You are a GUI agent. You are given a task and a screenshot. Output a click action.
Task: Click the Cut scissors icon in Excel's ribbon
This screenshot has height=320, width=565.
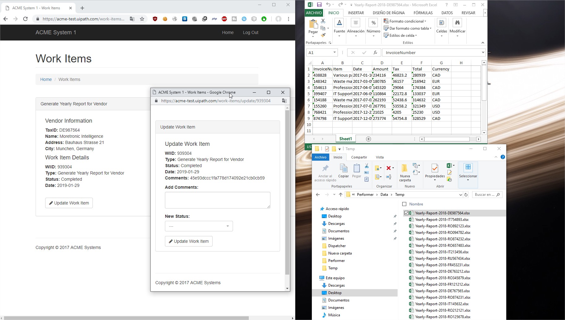pyautogui.click(x=323, y=21)
